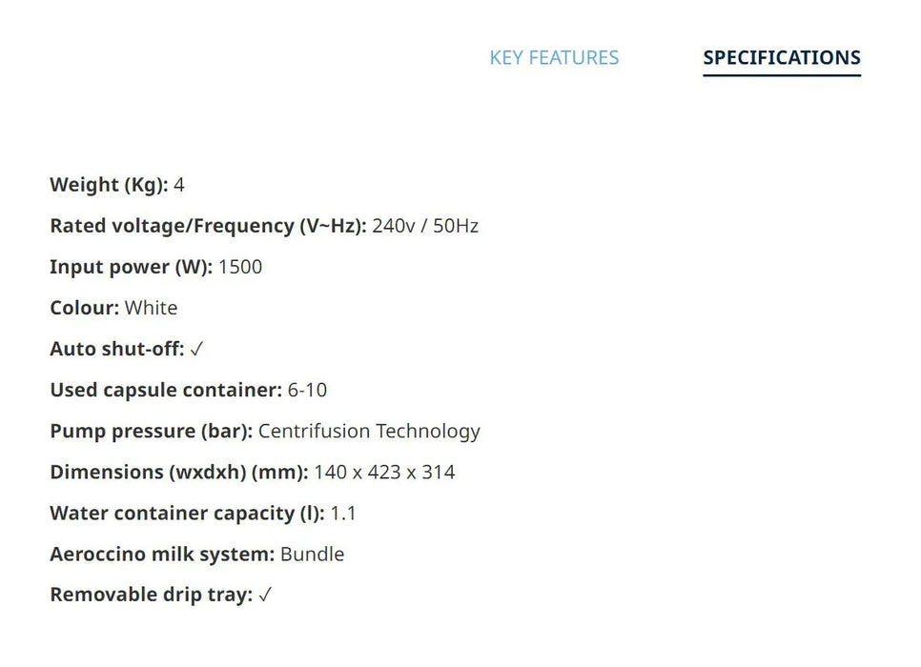Screen dimensions: 921x667
Task: Click the Auto shut-off checkmark icon
Action: [196, 350]
